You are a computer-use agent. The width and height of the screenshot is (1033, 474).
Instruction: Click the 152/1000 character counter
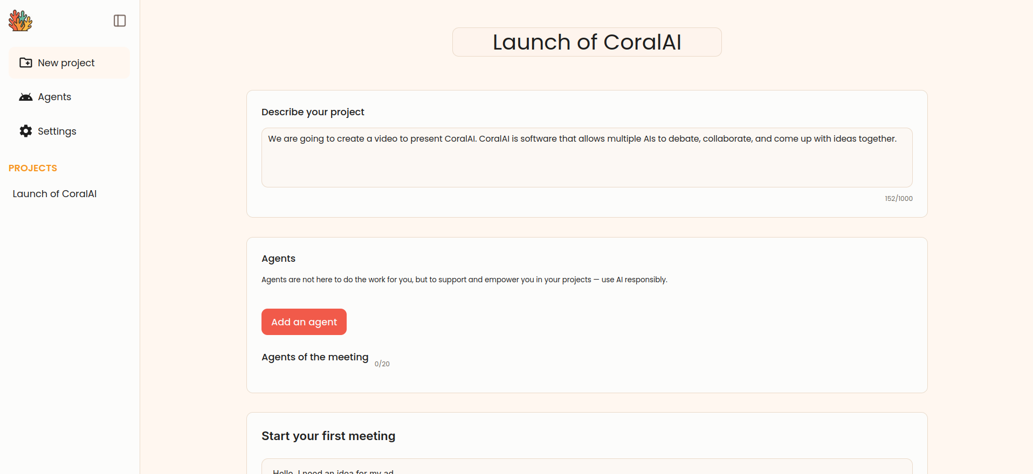click(x=899, y=199)
